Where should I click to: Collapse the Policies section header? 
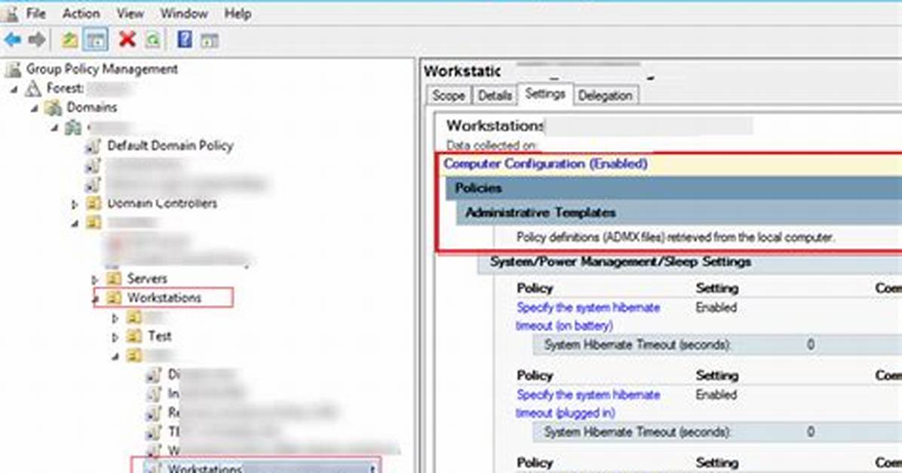(x=674, y=188)
